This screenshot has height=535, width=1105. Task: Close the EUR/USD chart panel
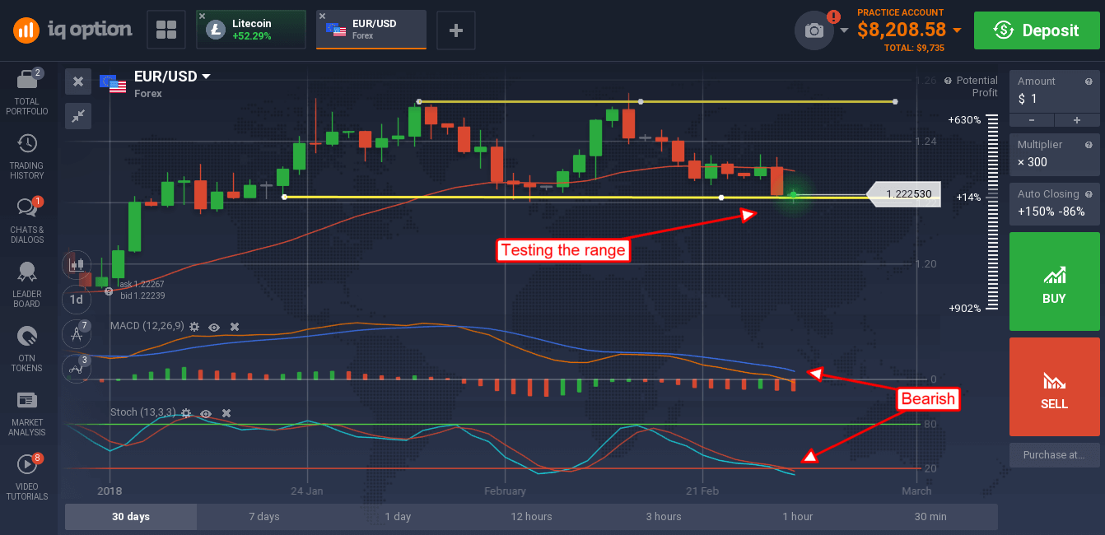(x=77, y=81)
